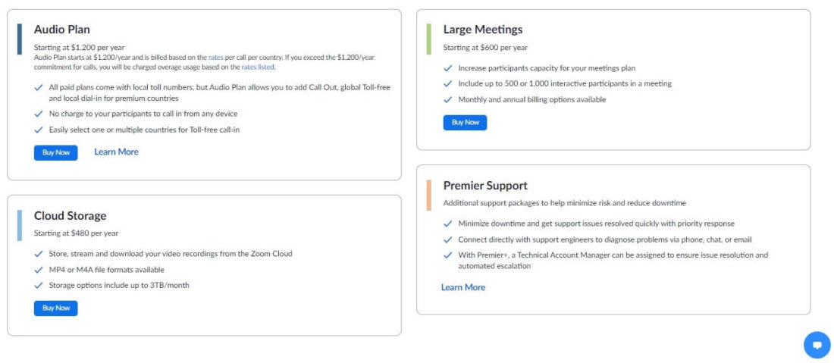Click checkmark beside 'No charge to your participants'

pyautogui.click(x=39, y=114)
